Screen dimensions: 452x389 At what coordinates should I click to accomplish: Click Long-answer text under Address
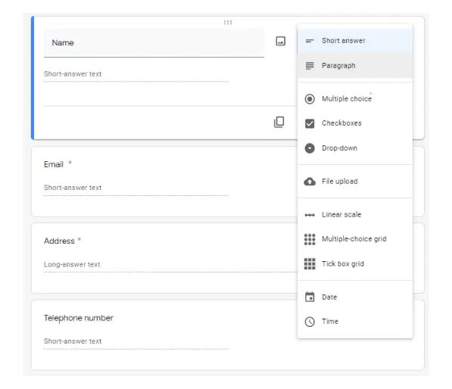coord(72,265)
